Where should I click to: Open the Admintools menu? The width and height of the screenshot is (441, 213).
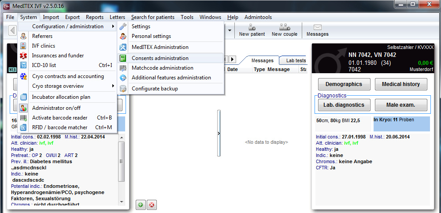(x=258, y=17)
